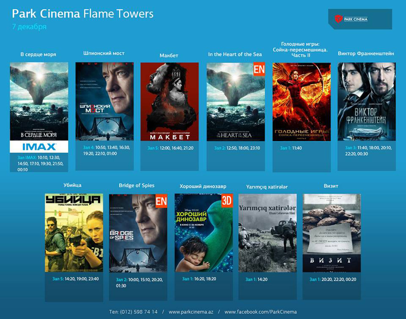This screenshot has width=406, height=319.
Task: Click the IMAX badge under В сердце моря
Action: (39, 147)
